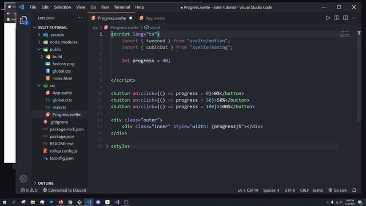Click the editor minimap
The image size is (366, 206).
point(345,34)
